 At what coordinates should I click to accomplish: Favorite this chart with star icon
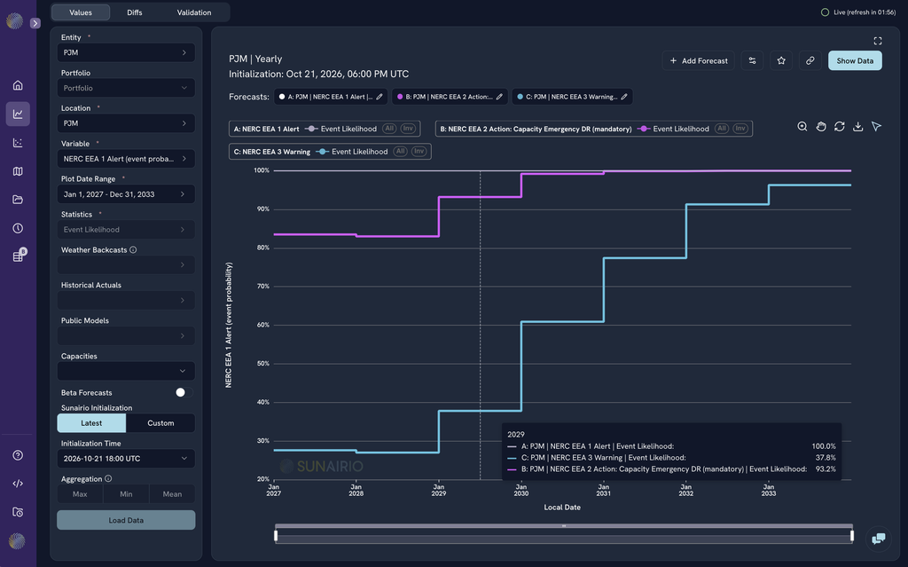coord(781,61)
